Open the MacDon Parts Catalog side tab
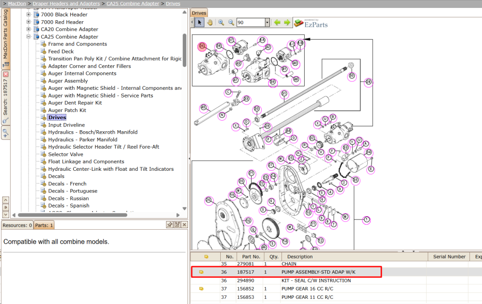The height and width of the screenshot is (304, 482). [x=5, y=38]
